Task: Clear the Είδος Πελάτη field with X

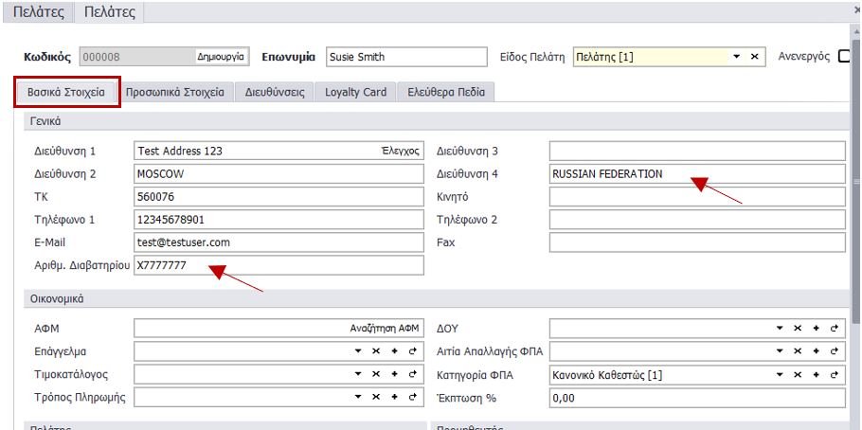Action: (x=754, y=57)
